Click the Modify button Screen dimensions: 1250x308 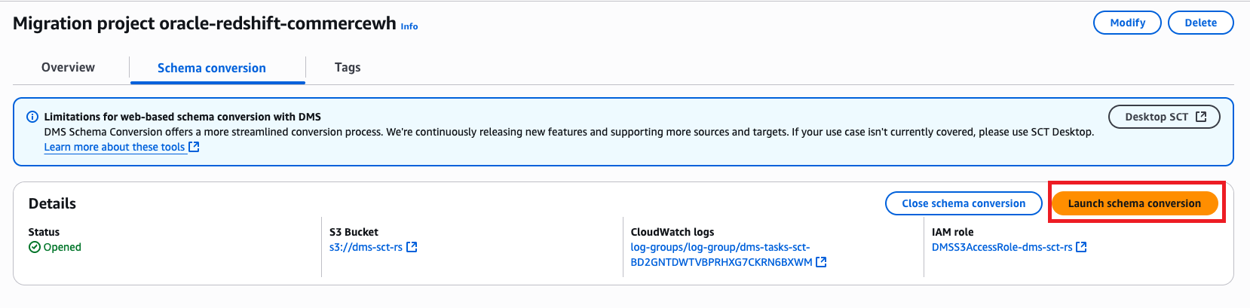coord(1127,23)
